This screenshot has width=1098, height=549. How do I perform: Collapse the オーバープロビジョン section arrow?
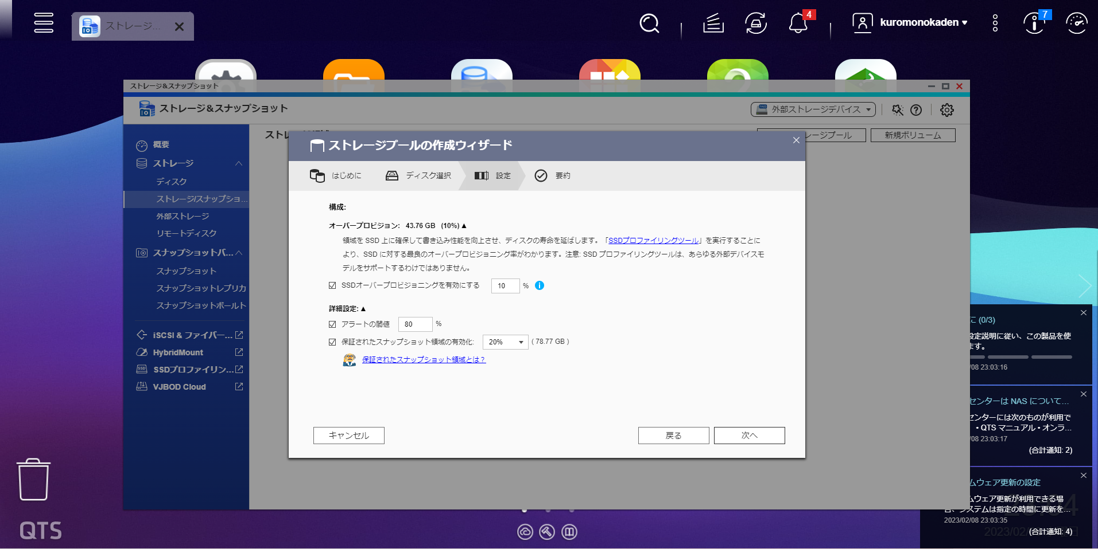point(464,226)
